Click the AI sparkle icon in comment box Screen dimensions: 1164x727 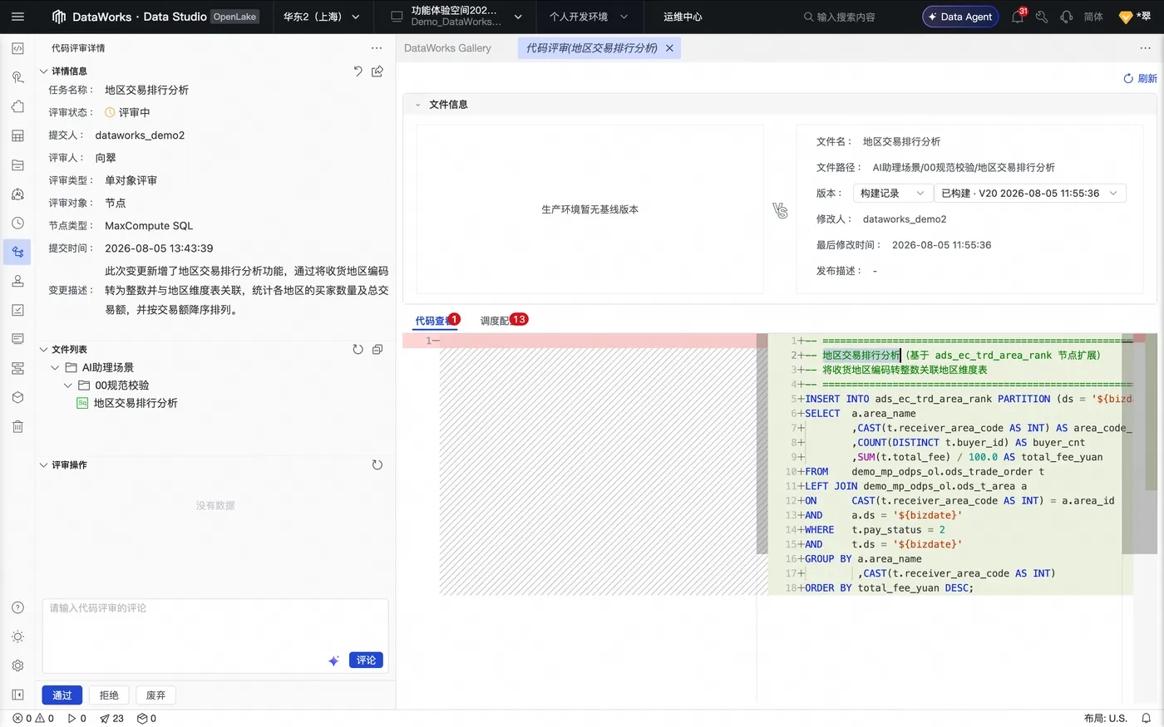[333, 661]
